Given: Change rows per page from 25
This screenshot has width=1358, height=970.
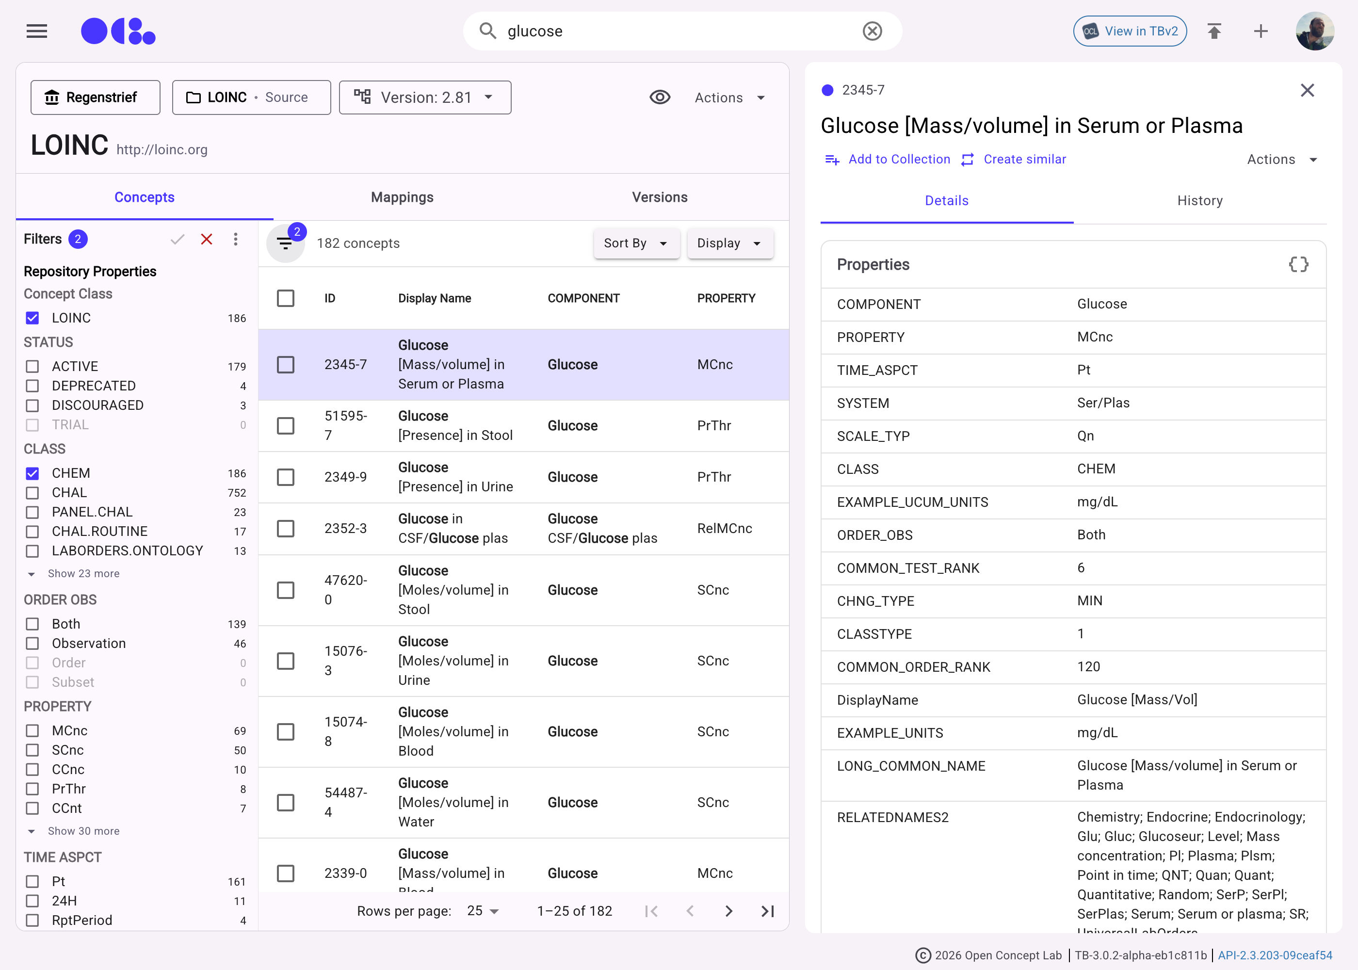Looking at the screenshot, I should click(x=483, y=911).
